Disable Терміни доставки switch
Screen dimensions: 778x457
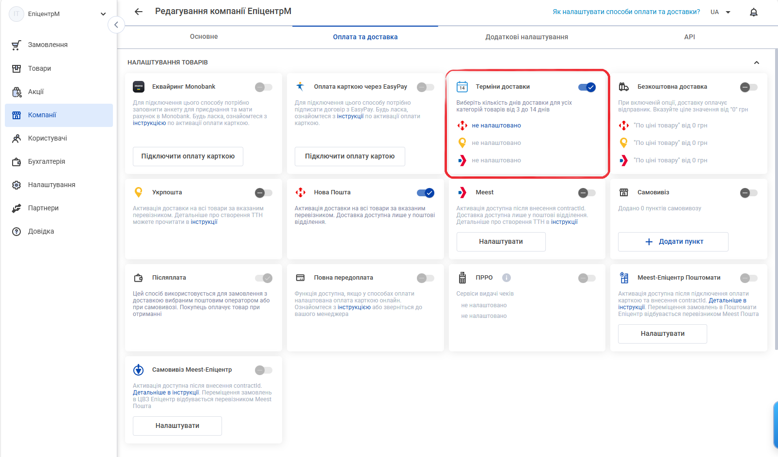(587, 87)
